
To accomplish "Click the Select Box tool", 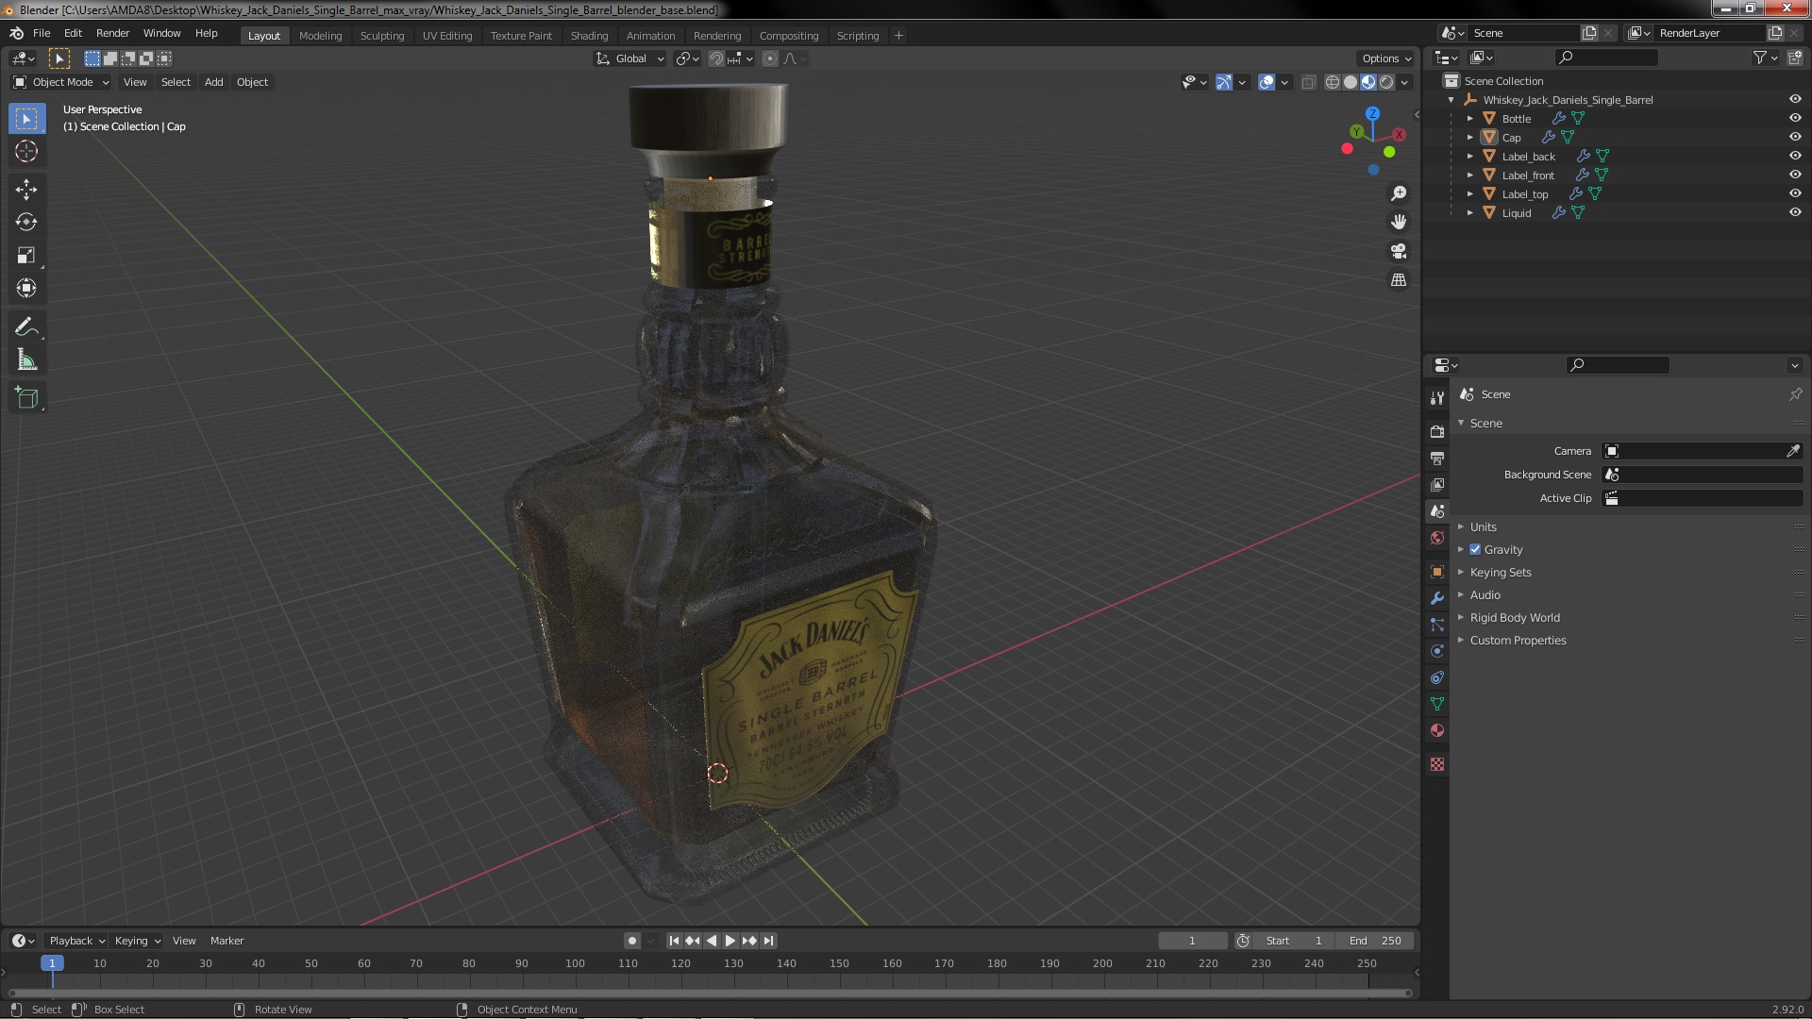I will (x=26, y=118).
